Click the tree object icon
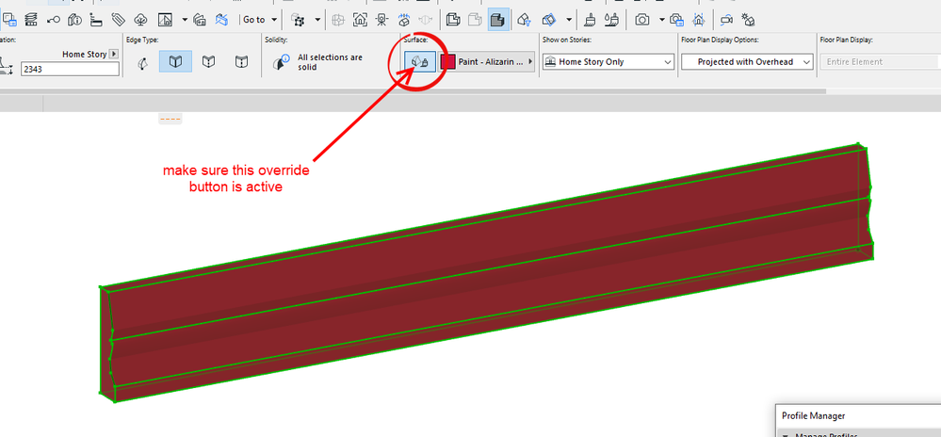The height and width of the screenshot is (437, 941). (x=140, y=20)
